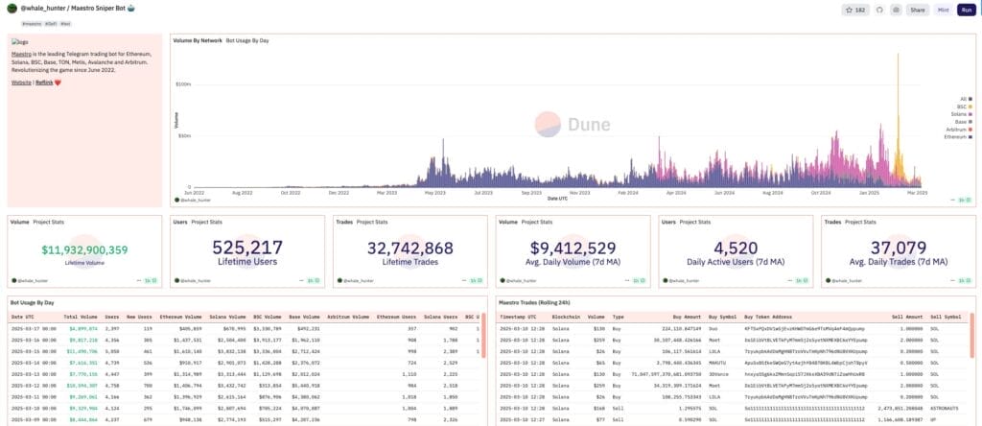This screenshot has width=982, height=426.
Task: Open the Maestro link in the description
Action: [x=20, y=54]
